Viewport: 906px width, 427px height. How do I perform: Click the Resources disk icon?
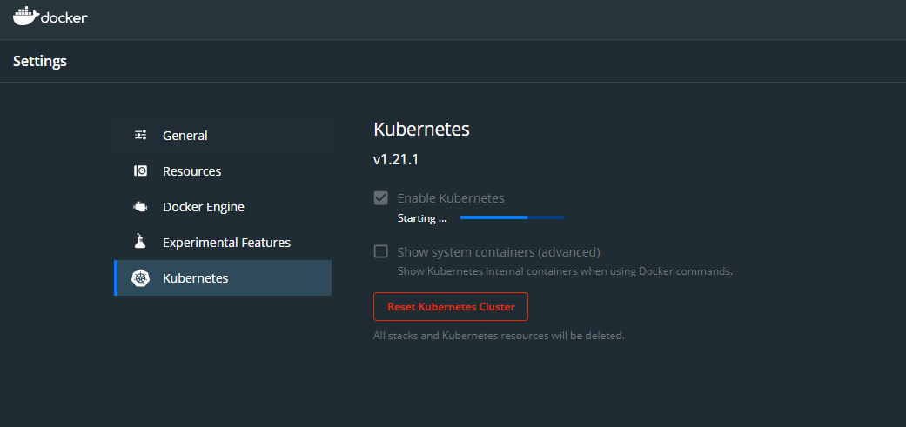tap(140, 170)
